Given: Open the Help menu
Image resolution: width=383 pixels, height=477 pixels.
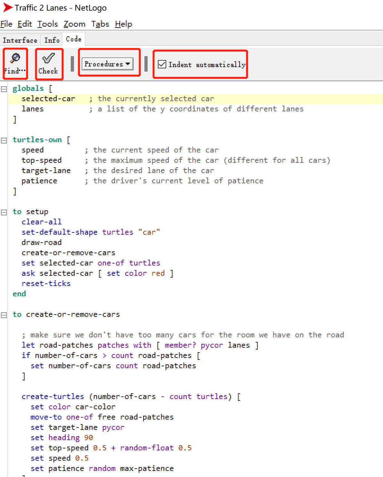Looking at the screenshot, I should (124, 24).
